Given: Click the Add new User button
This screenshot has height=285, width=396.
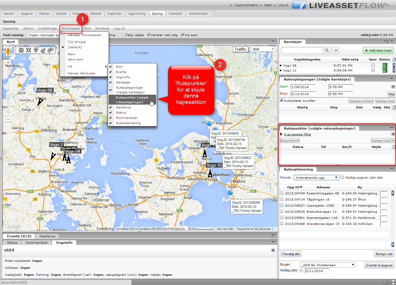Looking at the screenshot, I should [x=378, y=50].
